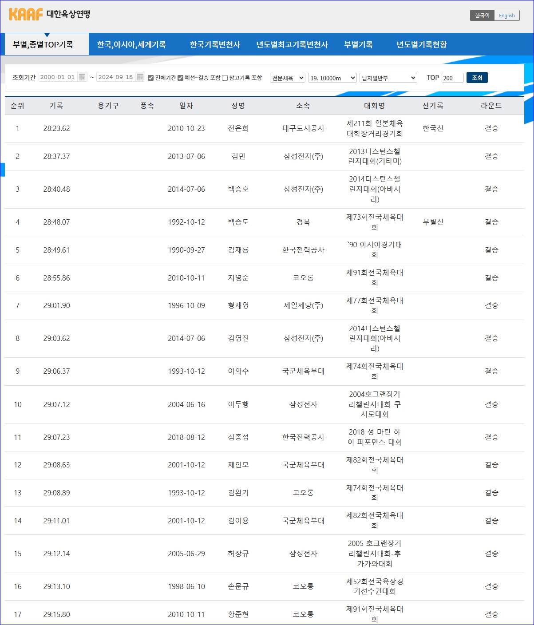Click the athlete name 황준현

(x=238, y=615)
